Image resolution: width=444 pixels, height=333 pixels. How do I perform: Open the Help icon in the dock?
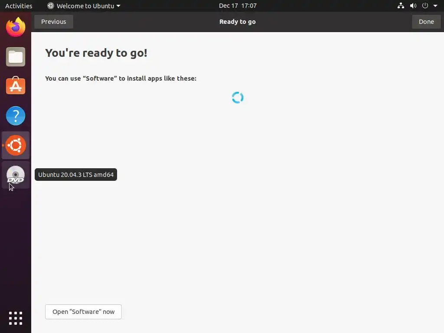(x=16, y=116)
